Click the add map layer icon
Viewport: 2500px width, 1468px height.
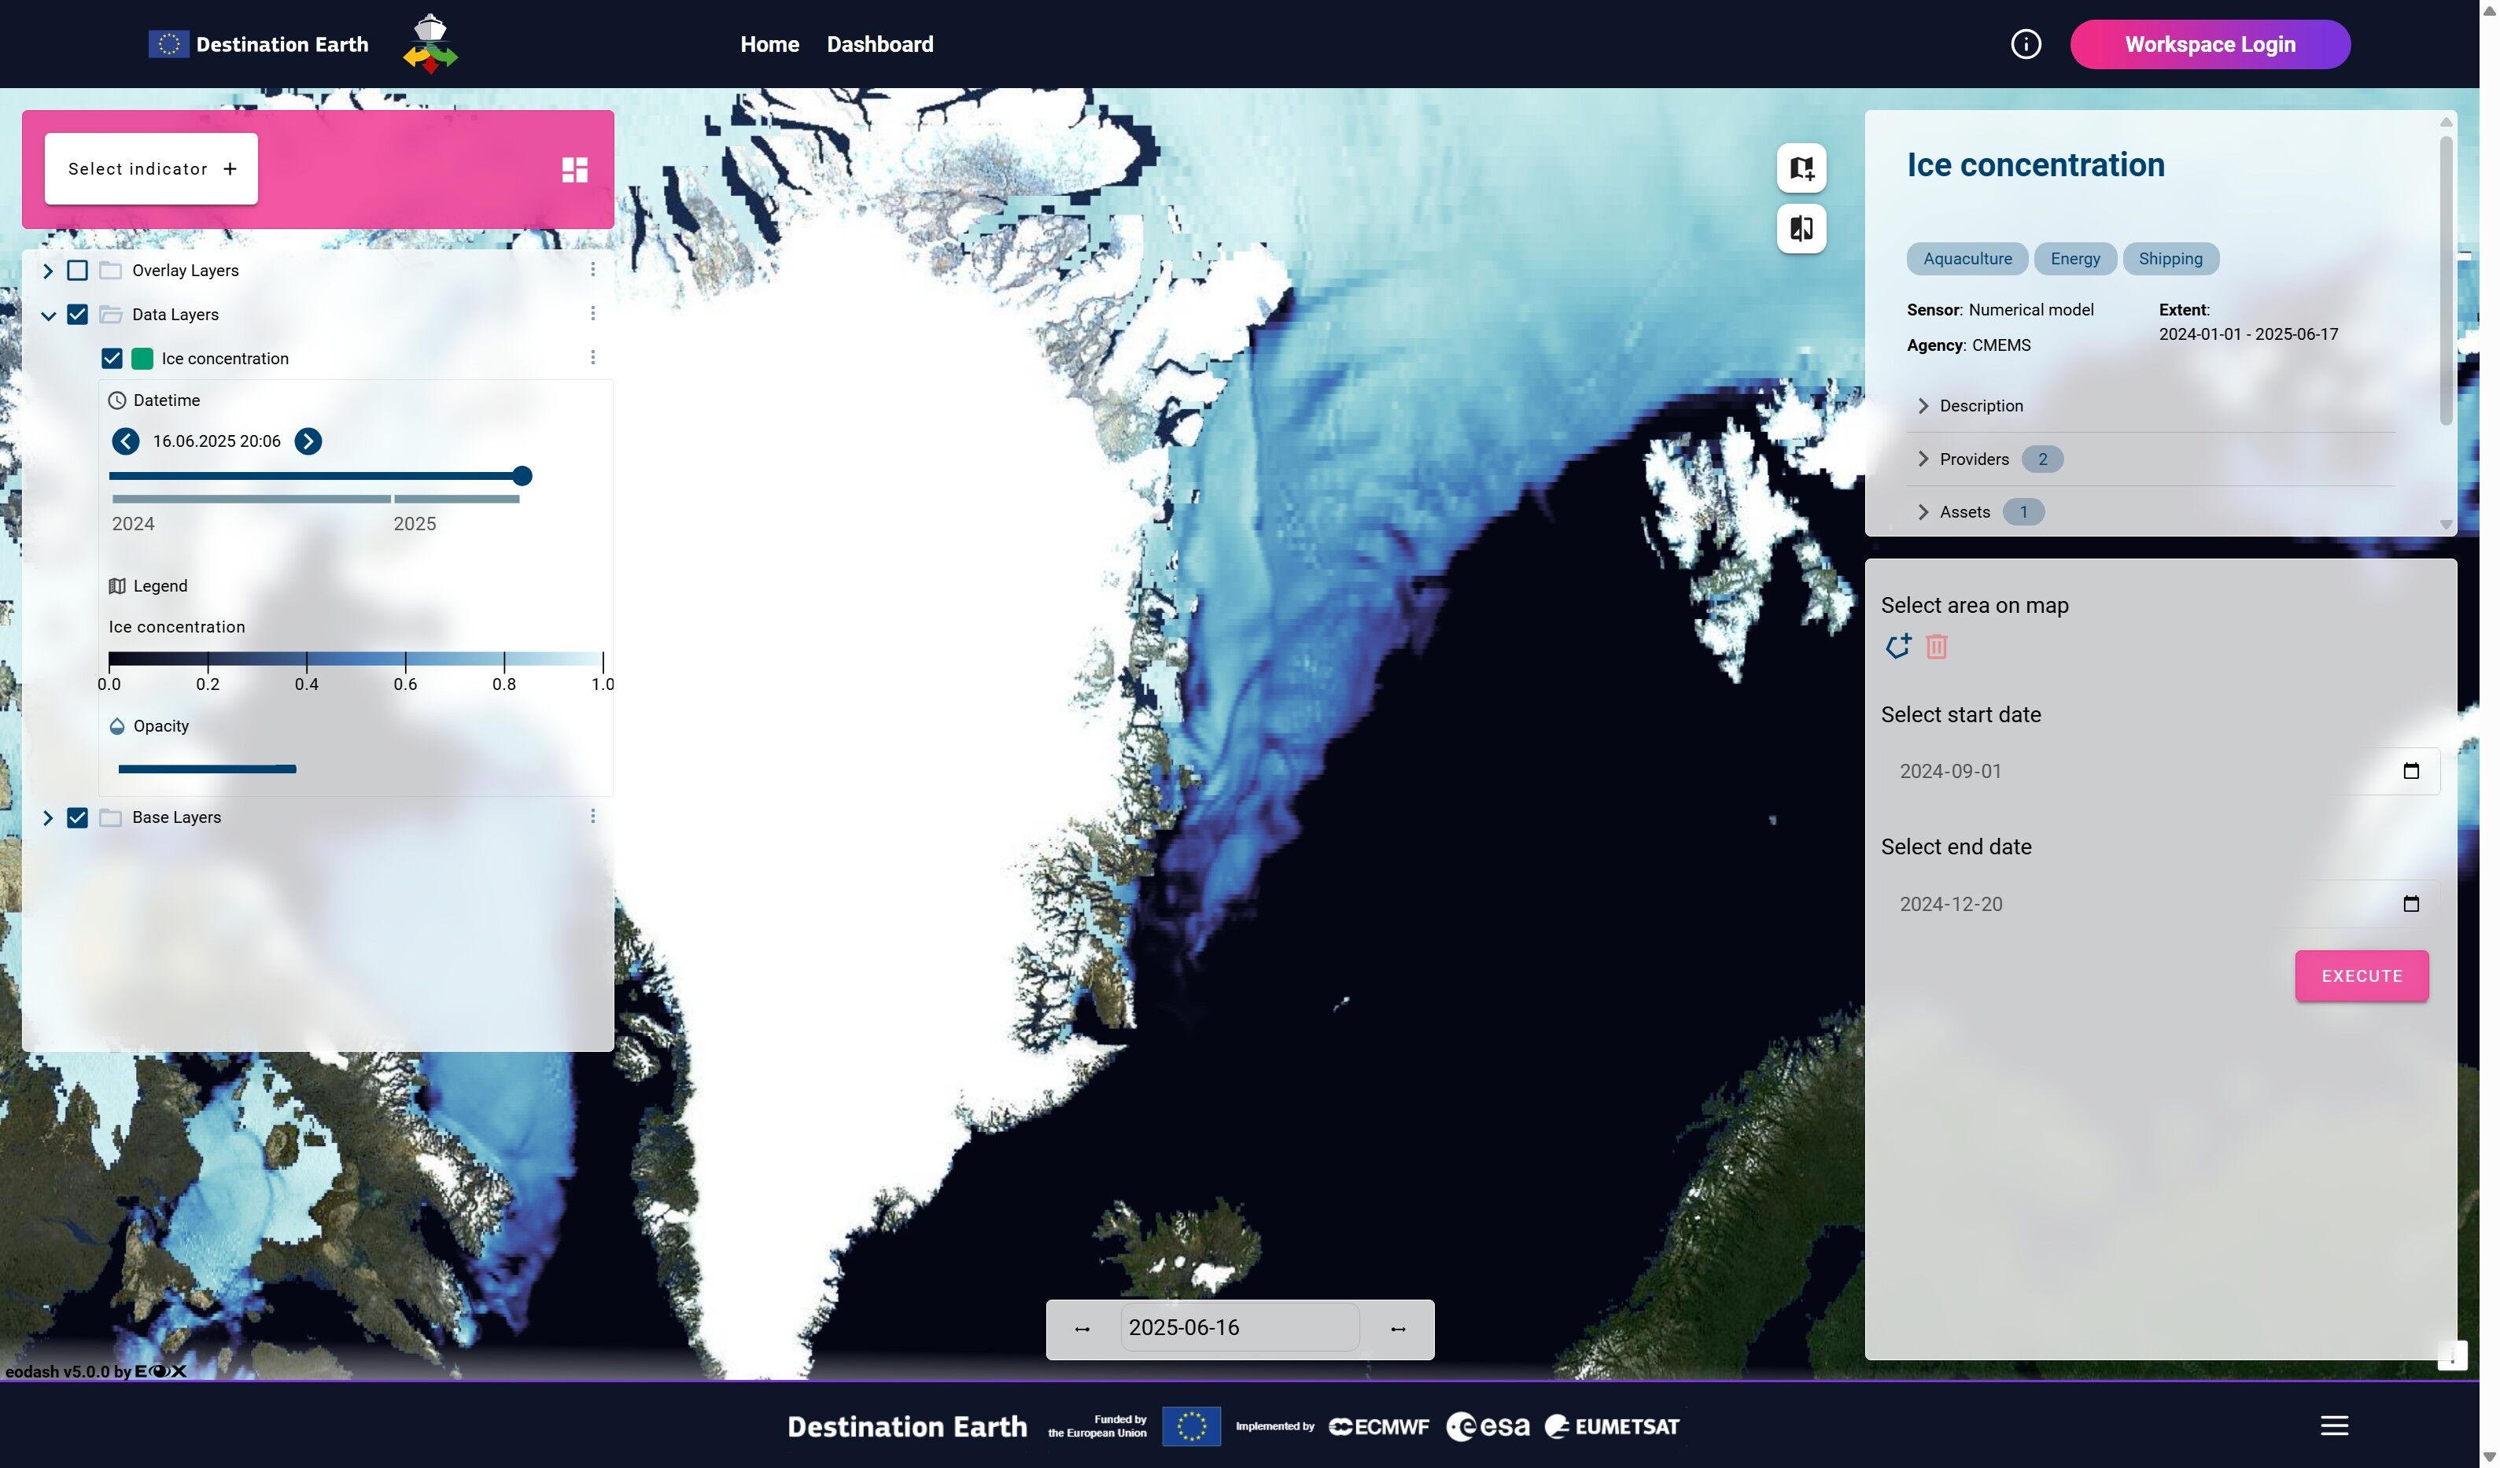pos(1801,168)
